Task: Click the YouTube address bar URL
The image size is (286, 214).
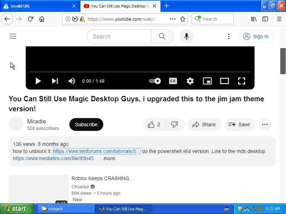Action: [x=121, y=19]
